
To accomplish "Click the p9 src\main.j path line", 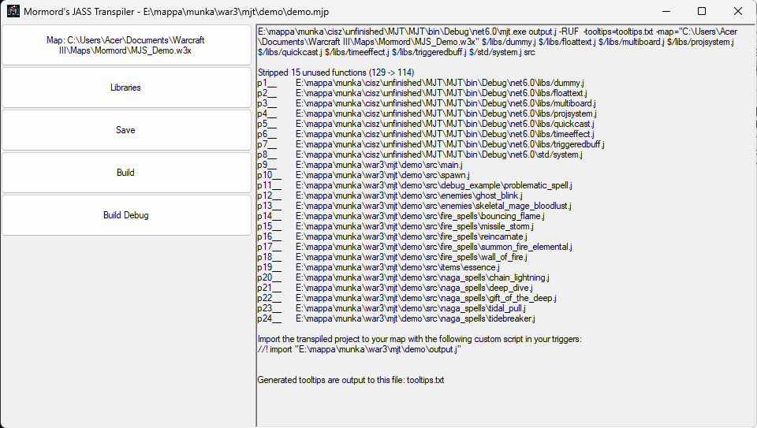I will click(x=360, y=165).
